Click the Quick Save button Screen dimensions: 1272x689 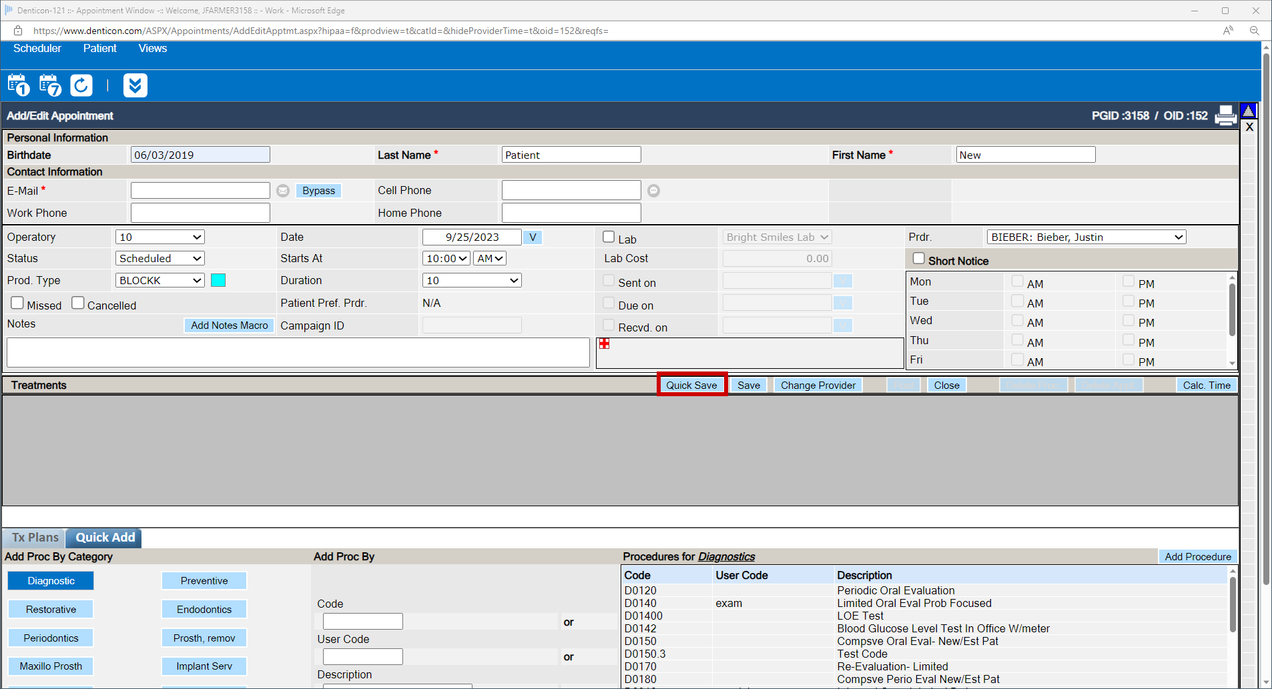(691, 385)
